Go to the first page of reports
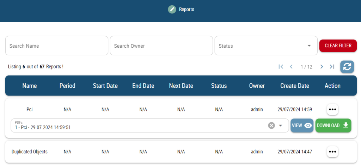Image resolution: width=361 pixels, height=165 pixels. tap(281, 67)
